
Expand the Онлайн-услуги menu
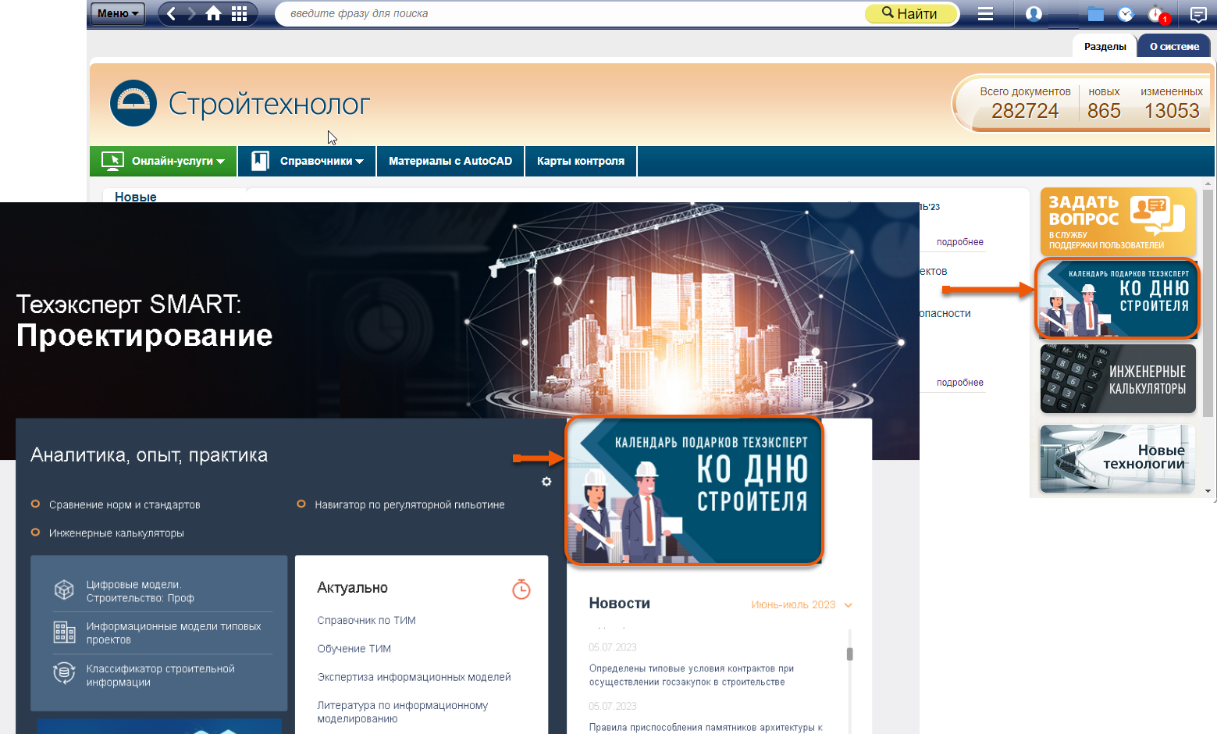coord(163,161)
